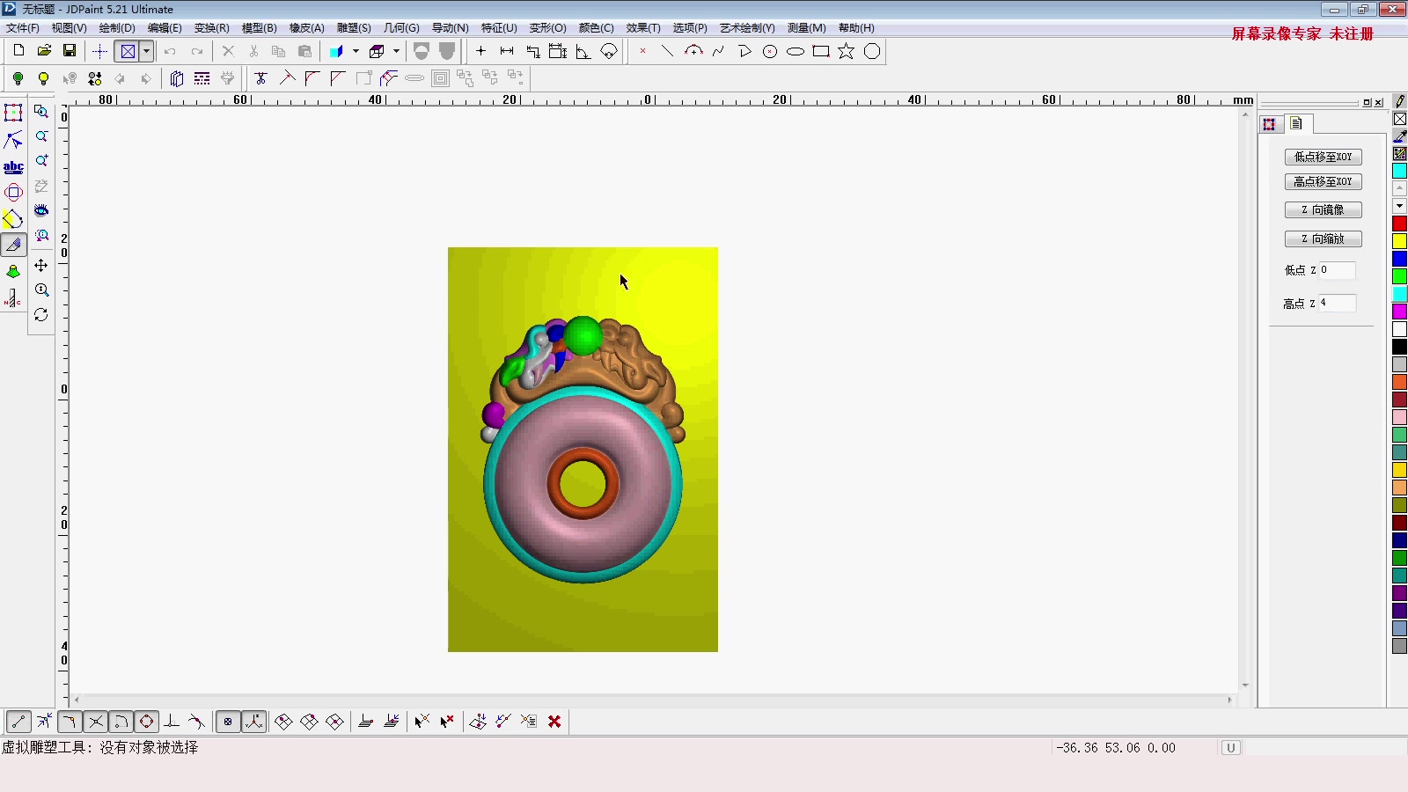Pick the blue color swatch in palette
The width and height of the screenshot is (1408, 792).
pyautogui.click(x=1399, y=259)
